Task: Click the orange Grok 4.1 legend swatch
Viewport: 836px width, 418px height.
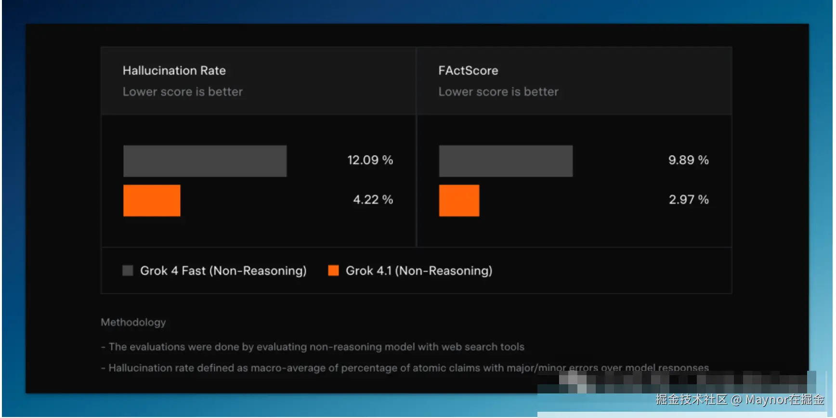Action: click(333, 271)
